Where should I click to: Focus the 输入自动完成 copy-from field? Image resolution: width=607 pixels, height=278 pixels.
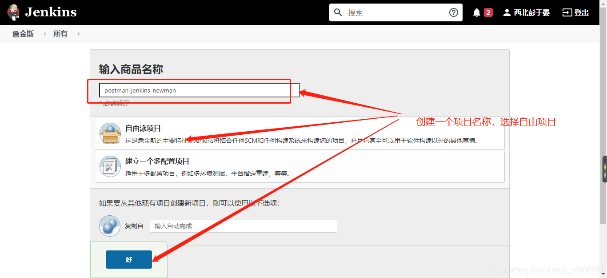(244, 226)
